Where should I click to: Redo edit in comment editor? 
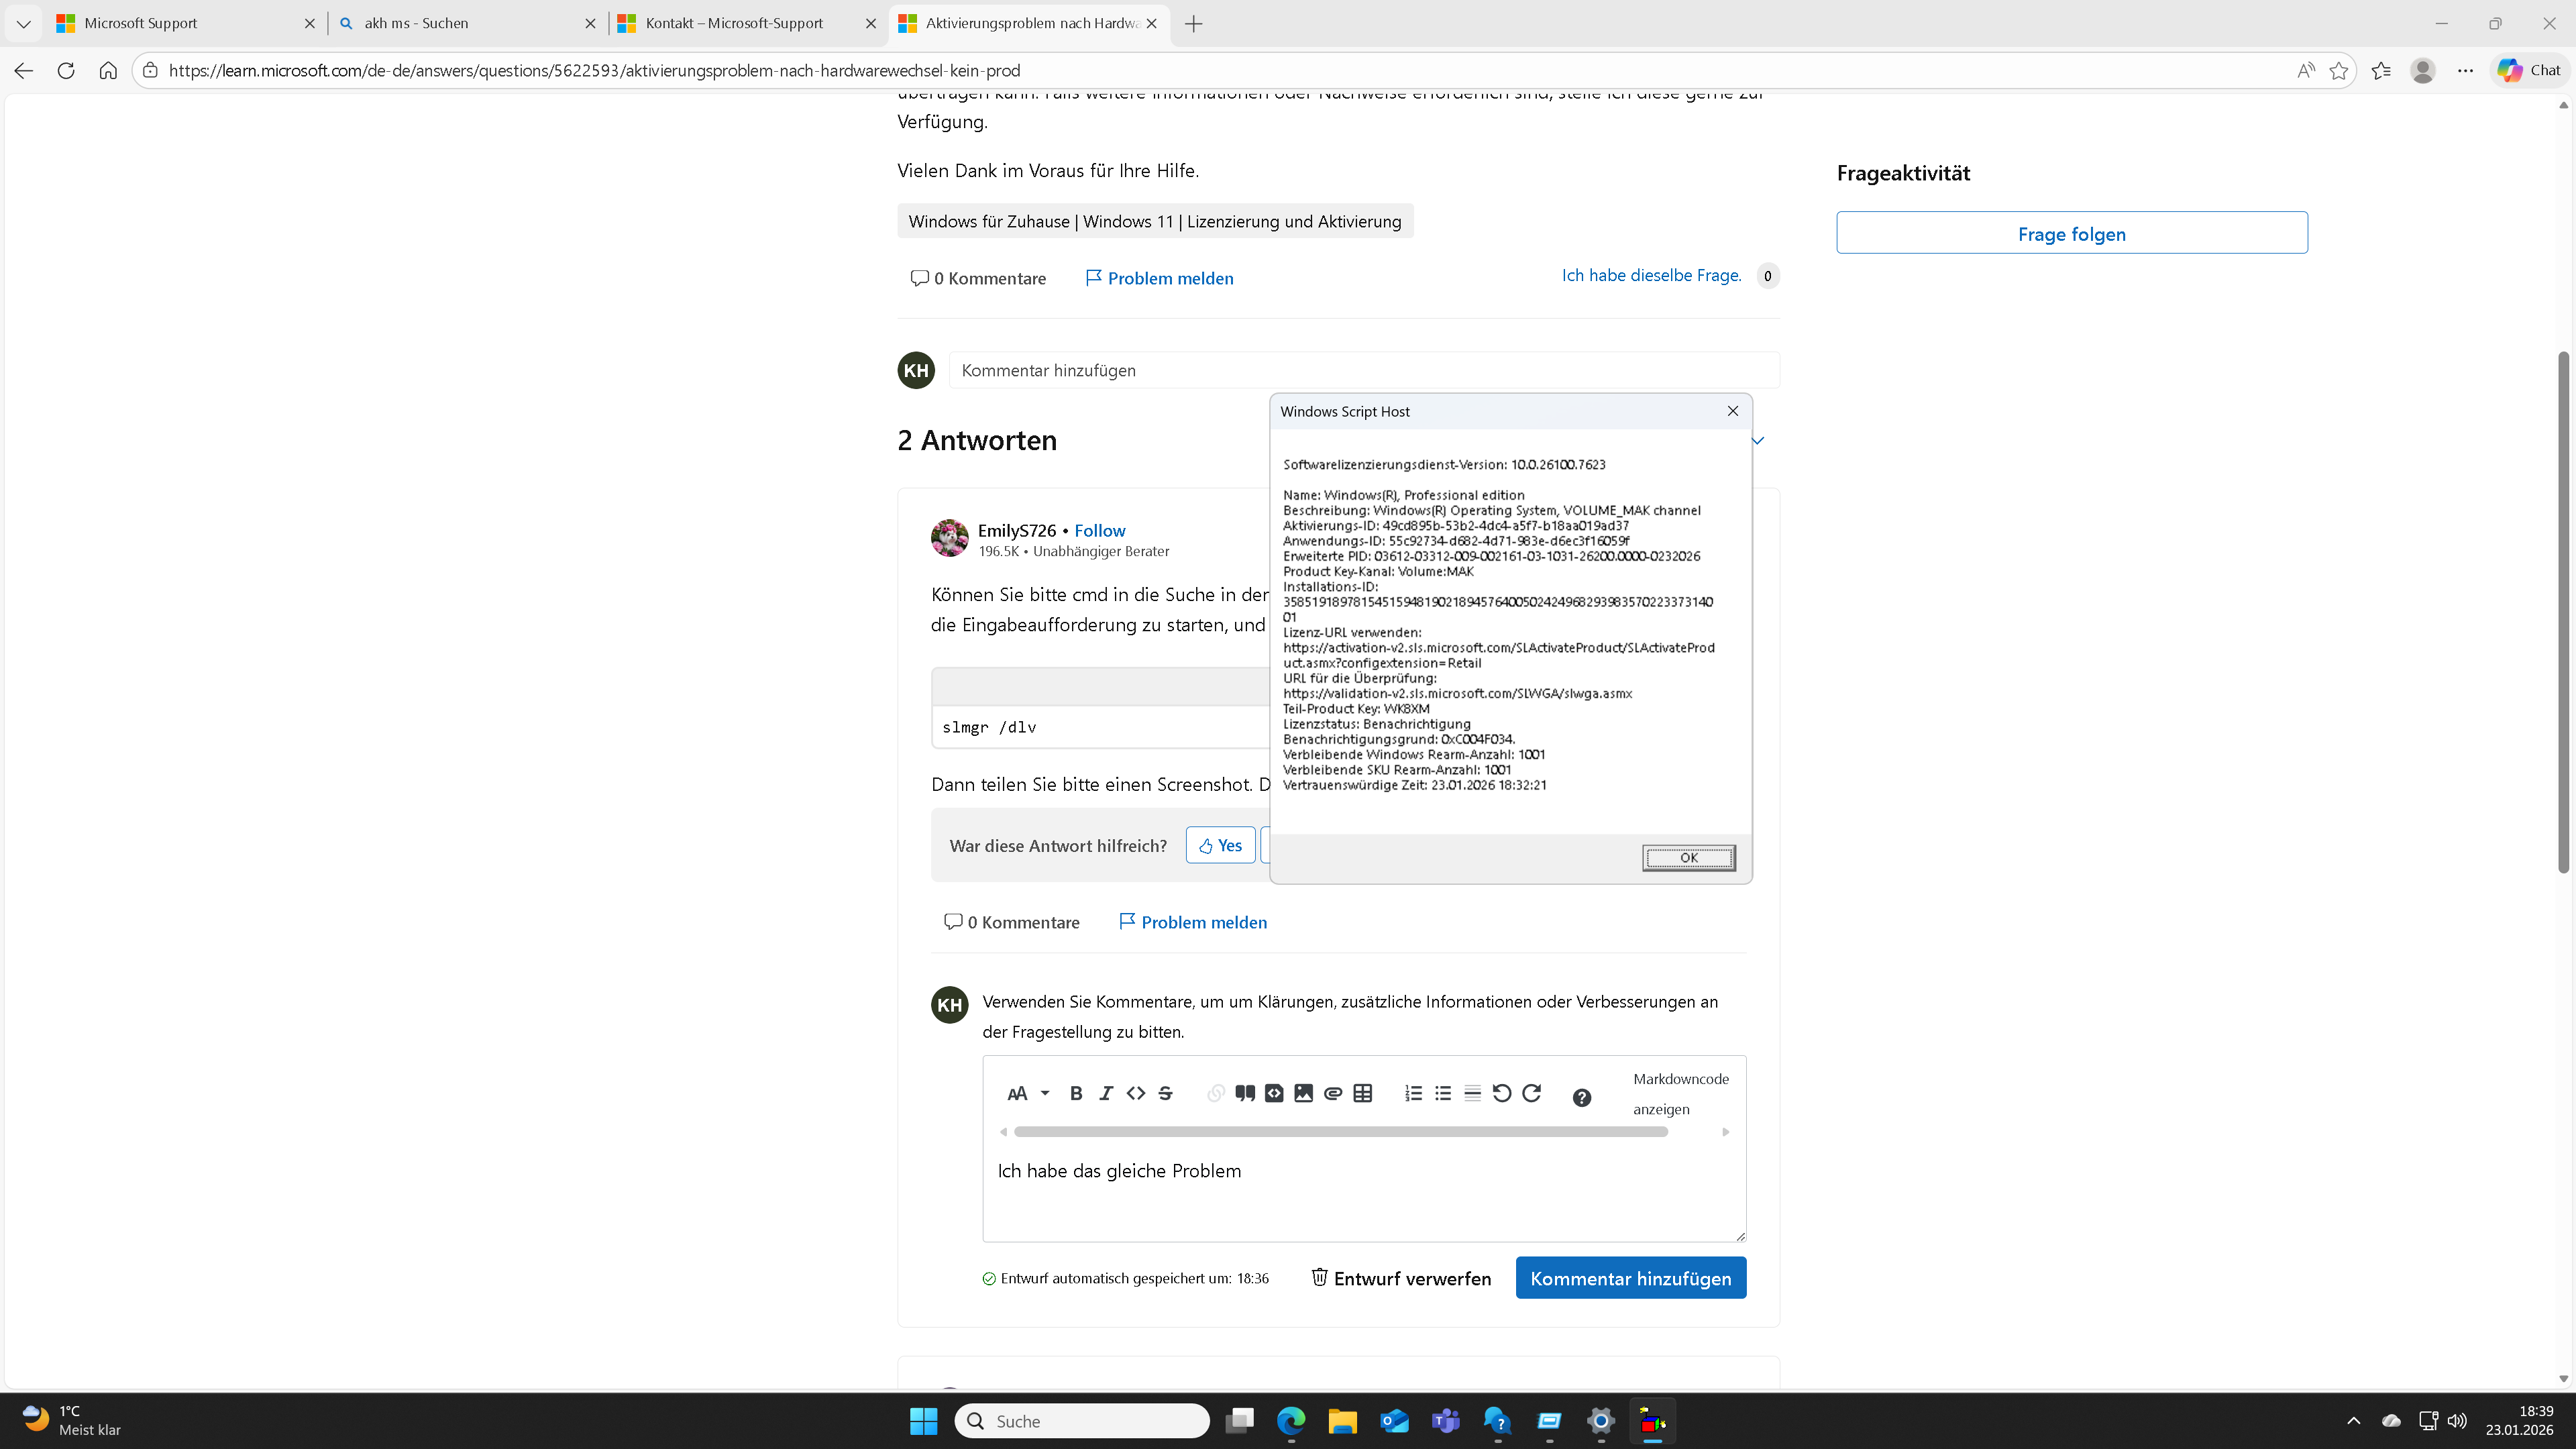[1531, 1093]
